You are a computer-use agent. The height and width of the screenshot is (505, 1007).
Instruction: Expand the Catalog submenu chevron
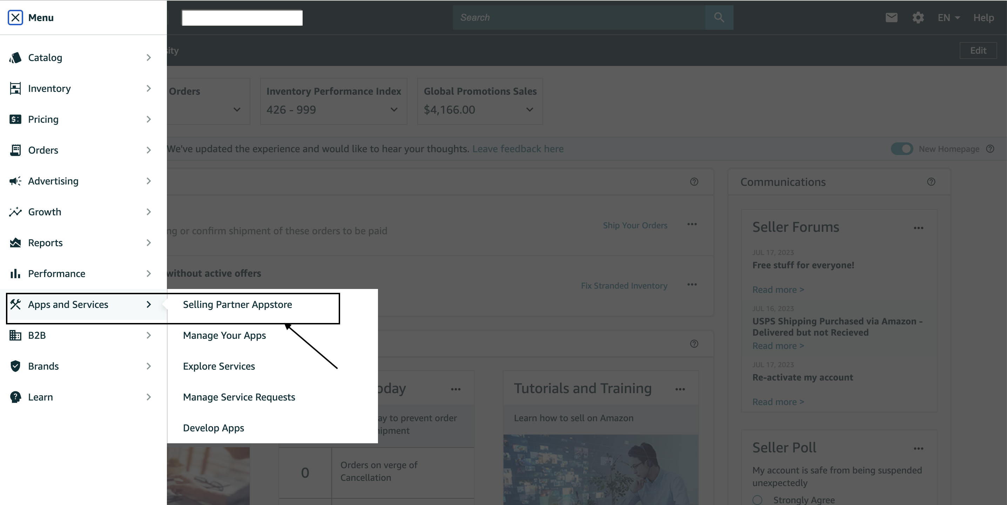point(149,58)
